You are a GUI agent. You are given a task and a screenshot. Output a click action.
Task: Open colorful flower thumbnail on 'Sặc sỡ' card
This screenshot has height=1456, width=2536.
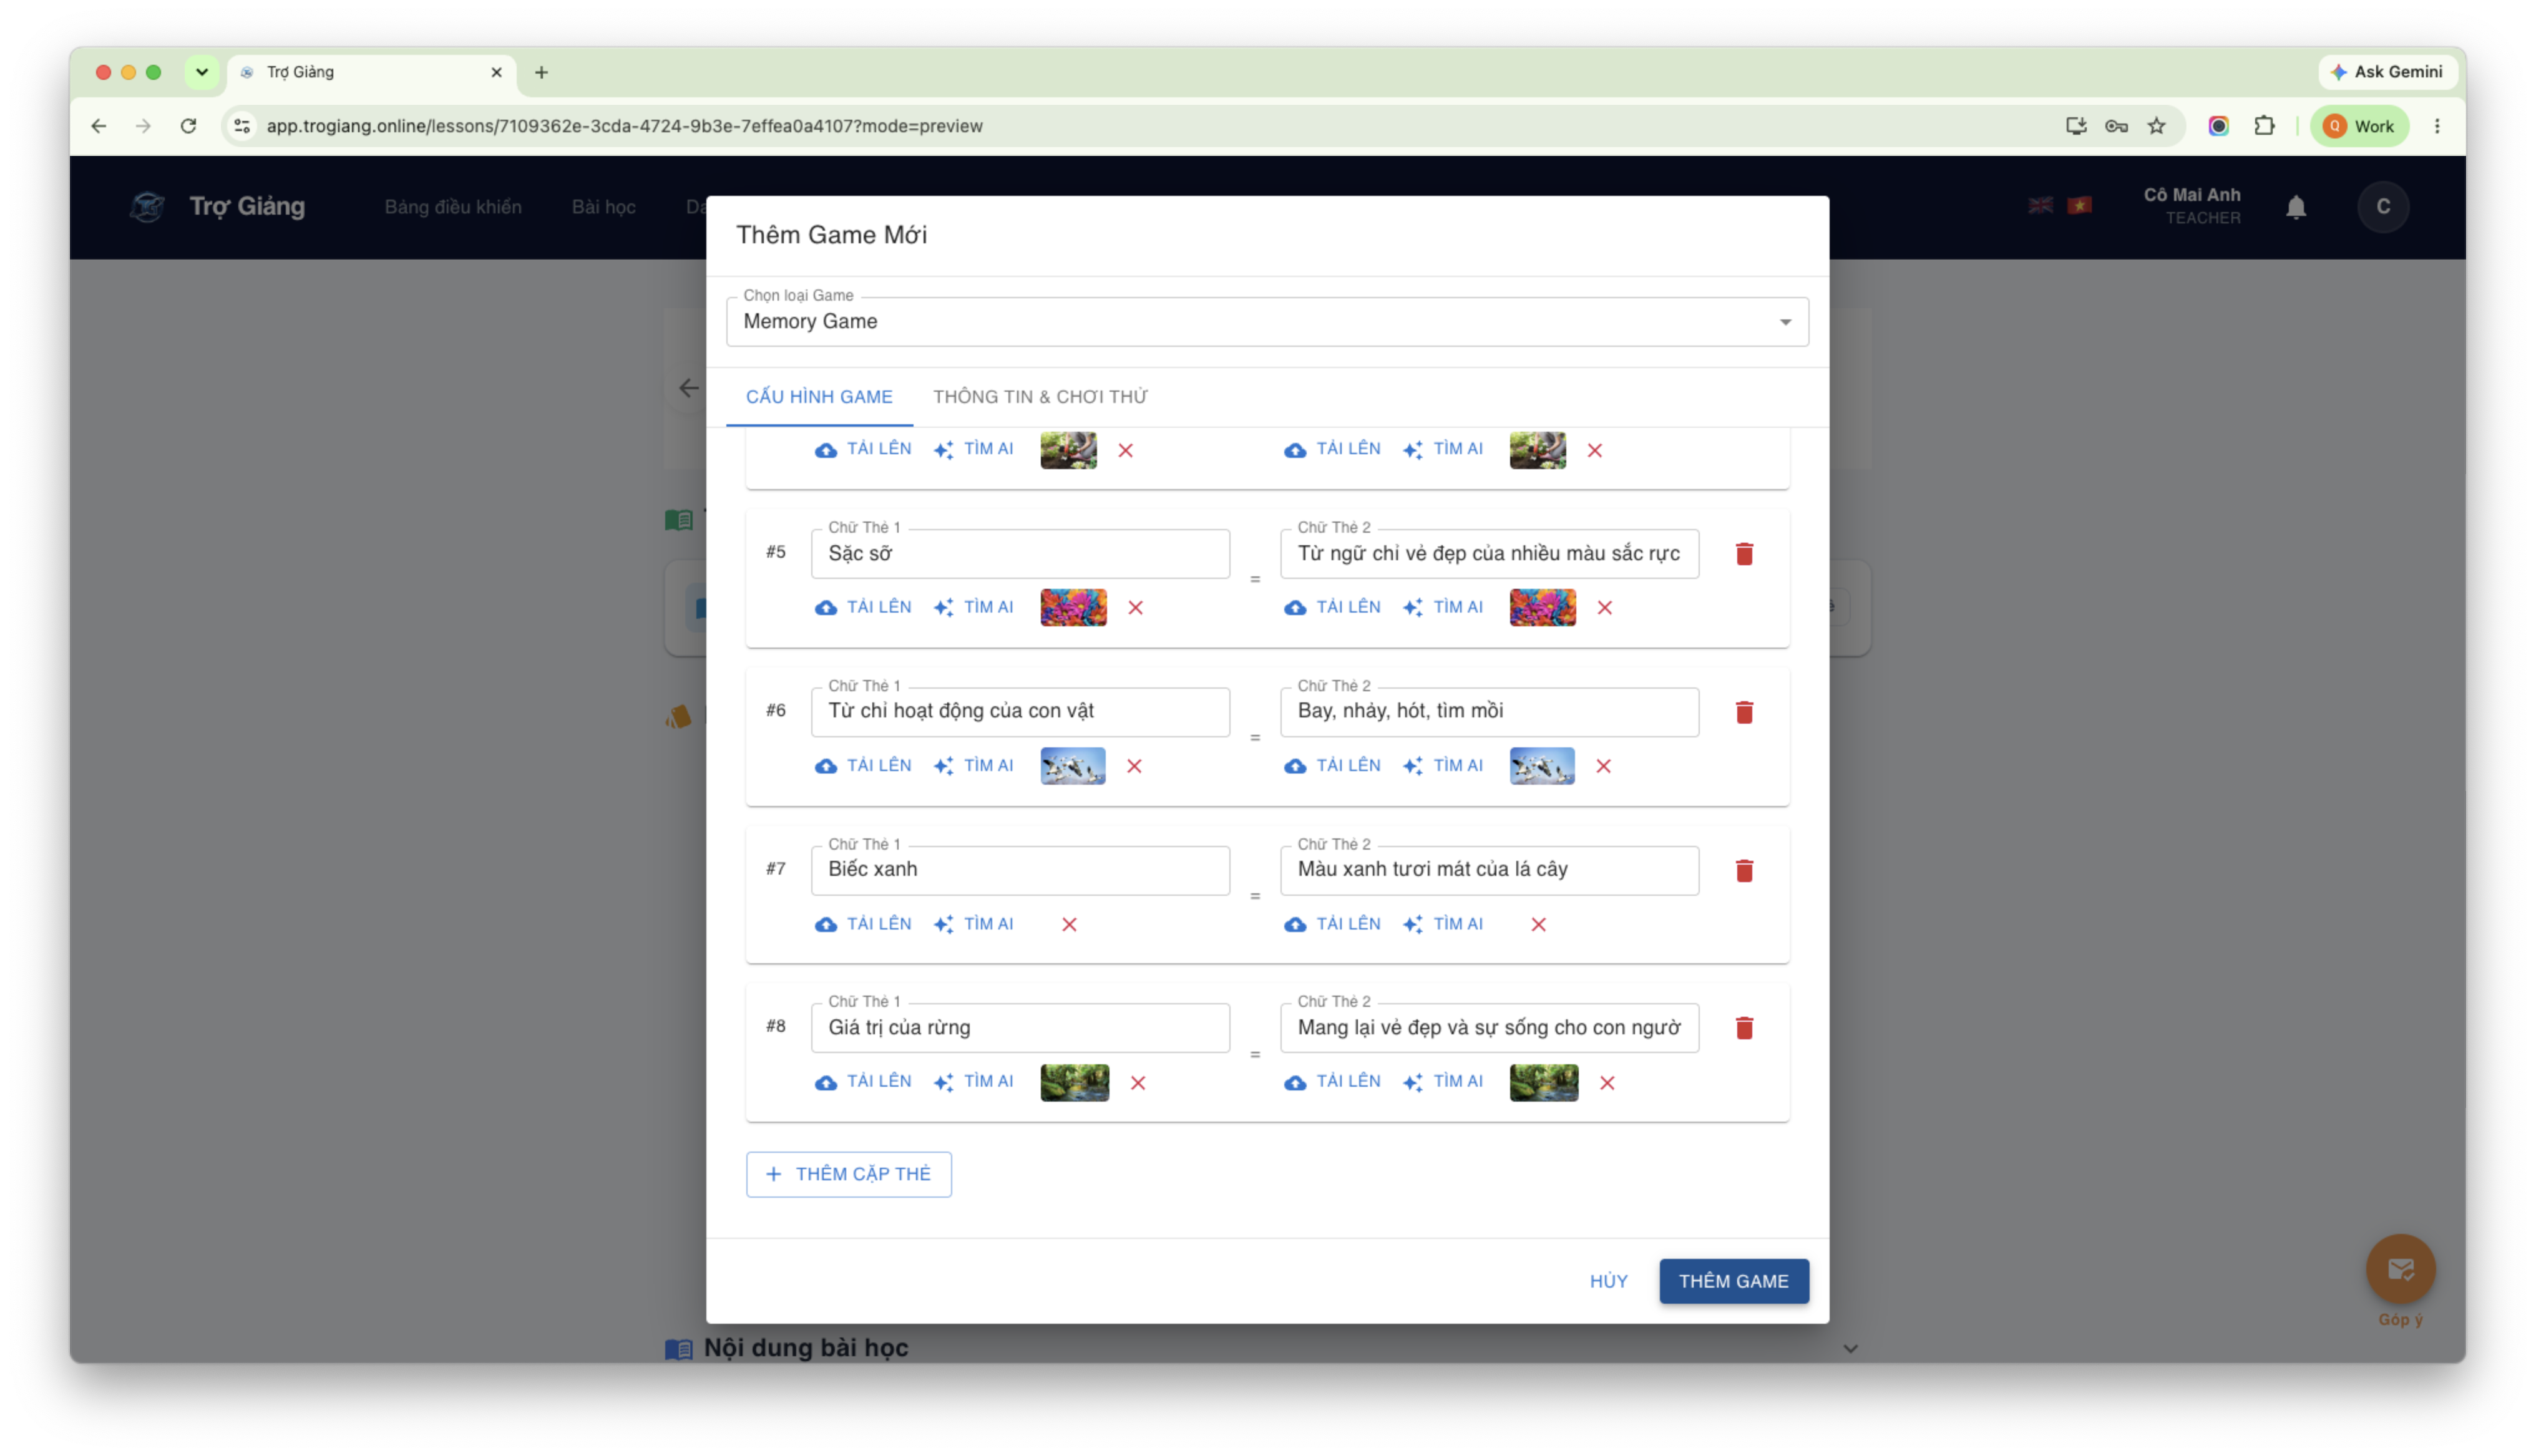click(x=1073, y=607)
